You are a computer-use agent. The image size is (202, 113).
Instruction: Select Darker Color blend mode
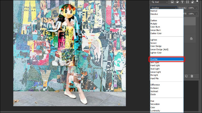click(156, 33)
